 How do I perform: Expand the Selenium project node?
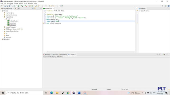1,39
